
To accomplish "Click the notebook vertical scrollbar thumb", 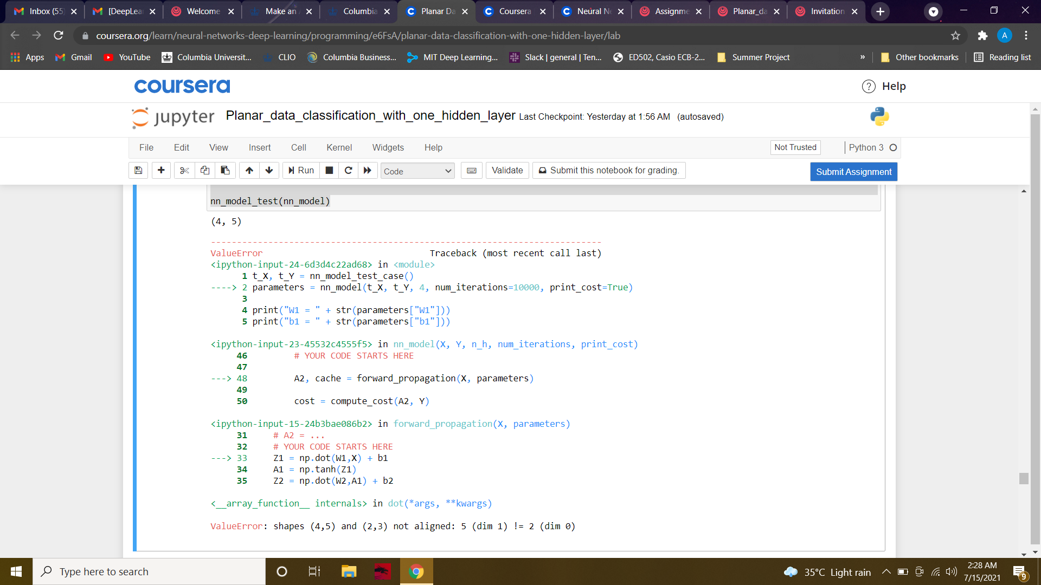I will [1024, 478].
